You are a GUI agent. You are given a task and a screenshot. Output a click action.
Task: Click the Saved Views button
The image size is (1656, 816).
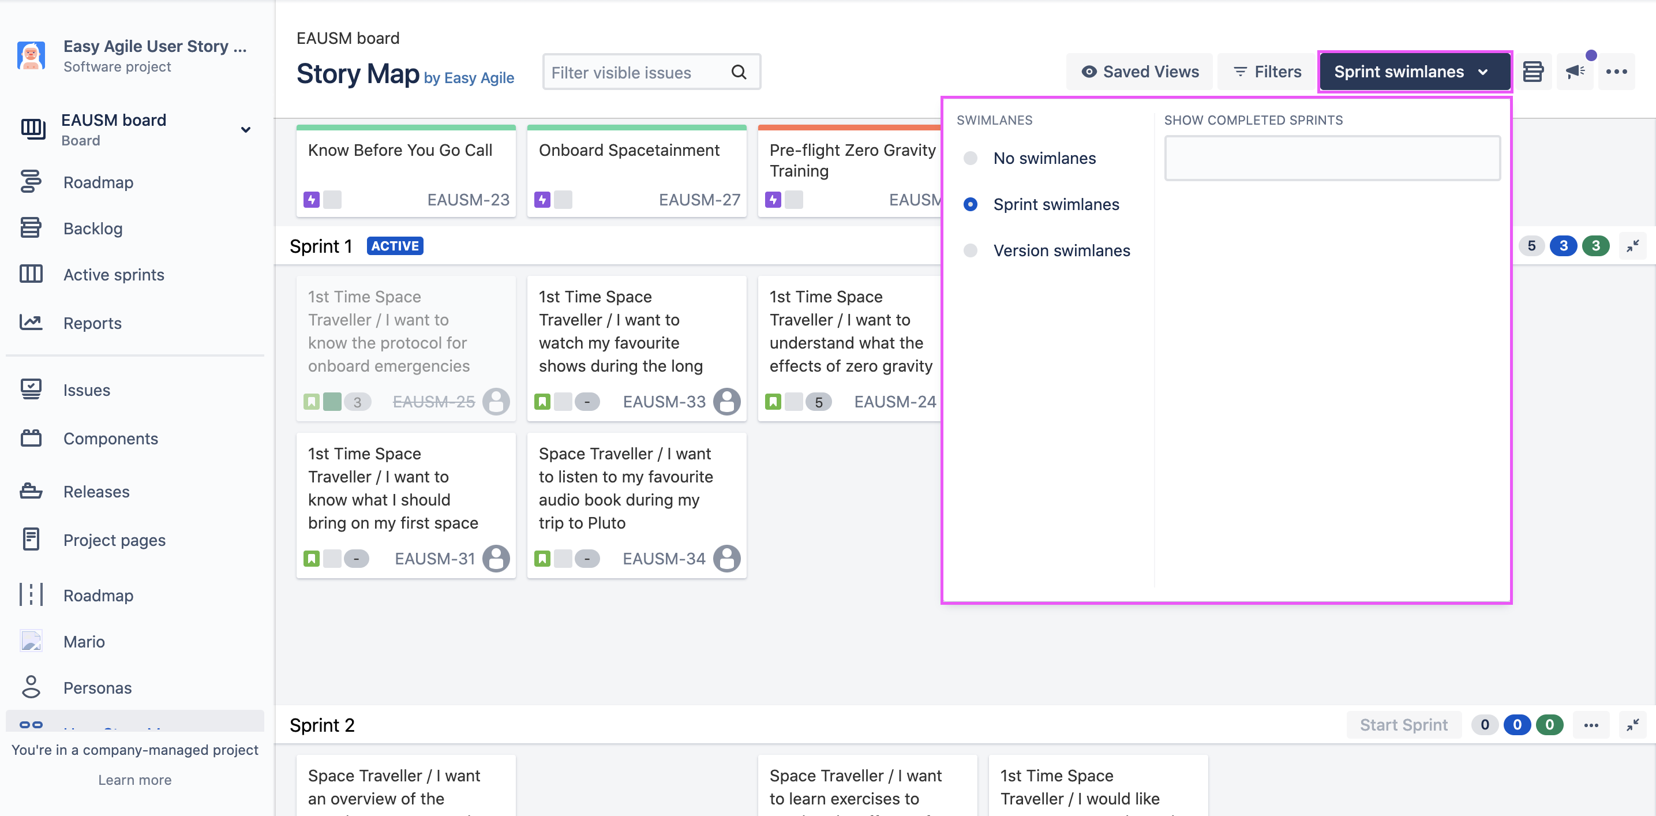coord(1139,72)
